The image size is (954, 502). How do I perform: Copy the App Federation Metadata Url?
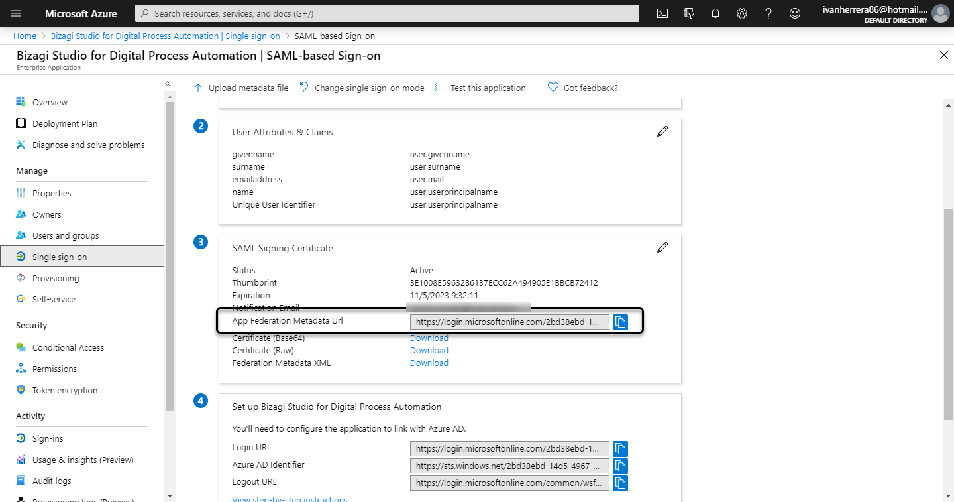pyautogui.click(x=620, y=322)
